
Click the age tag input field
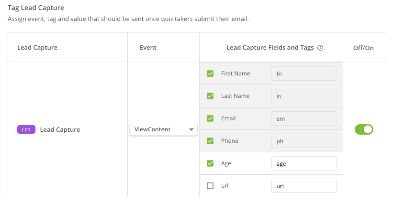tap(303, 163)
